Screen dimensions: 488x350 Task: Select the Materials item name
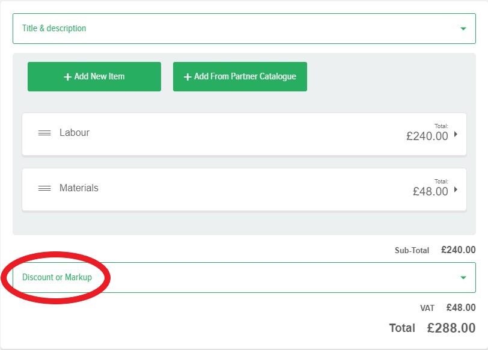[x=79, y=188]
